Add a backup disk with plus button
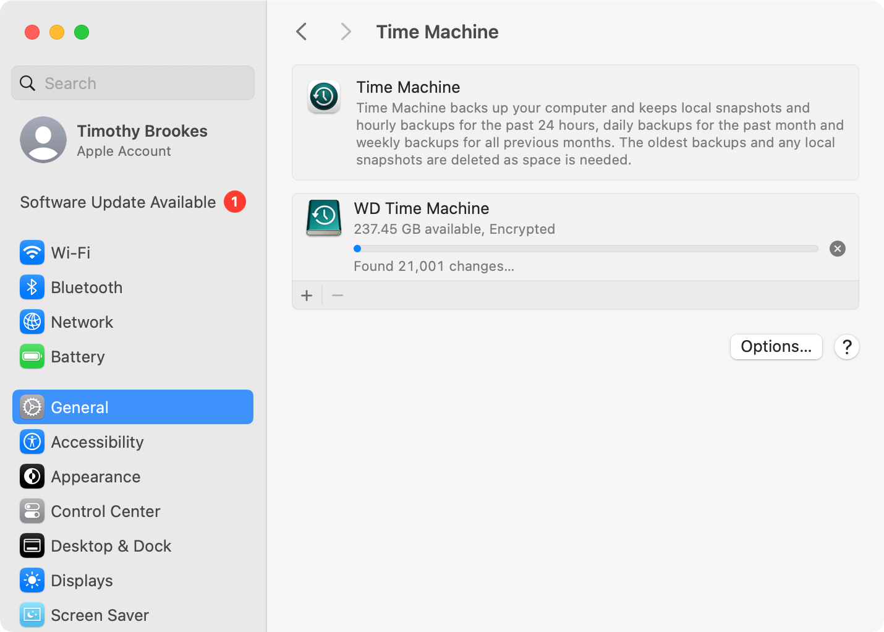Screen dimensions: 884x632 tap(307, 296)
